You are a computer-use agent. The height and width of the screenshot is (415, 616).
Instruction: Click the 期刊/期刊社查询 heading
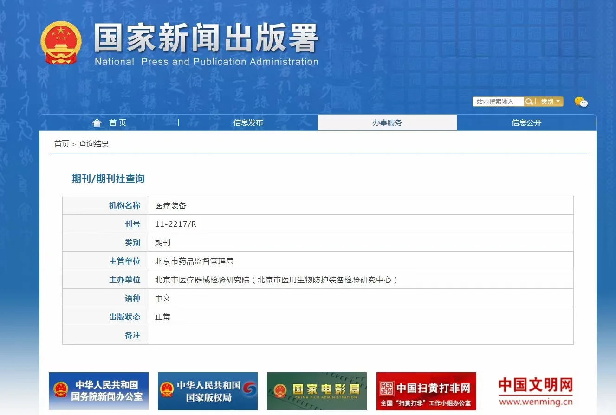pyautogui.click(x=108, y=179)
